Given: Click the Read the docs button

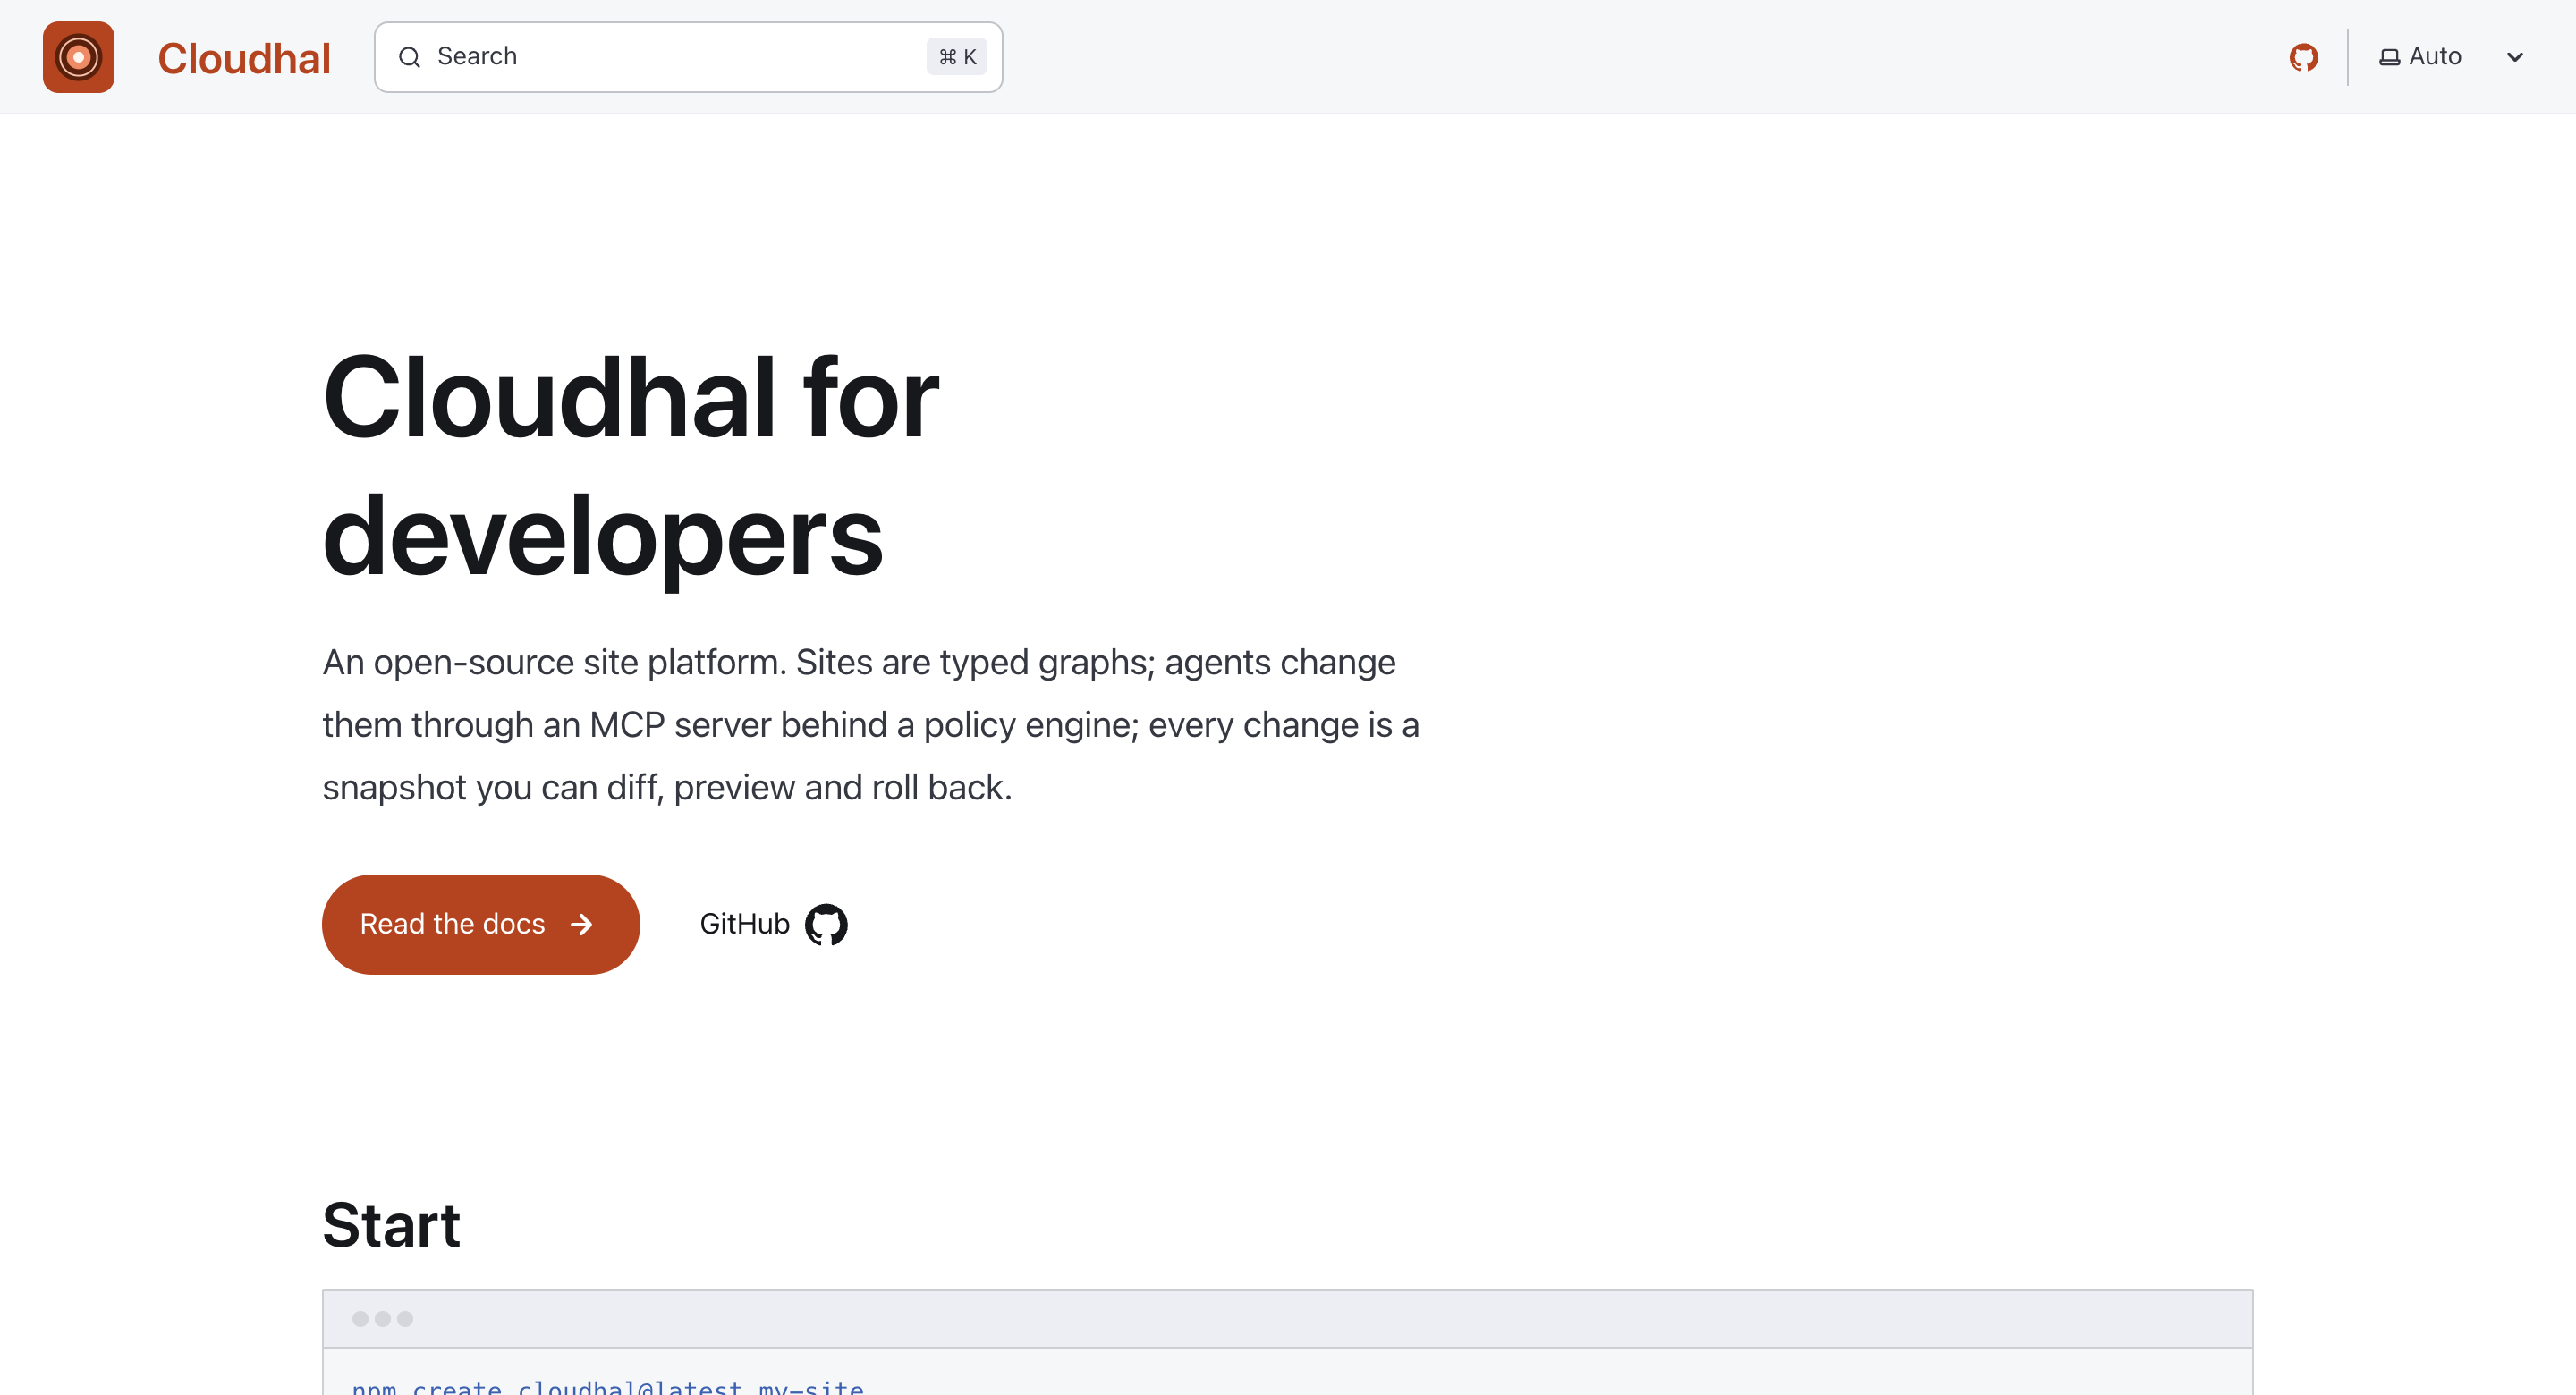Looking at the screenshot, I should click(x=480, y=924).
